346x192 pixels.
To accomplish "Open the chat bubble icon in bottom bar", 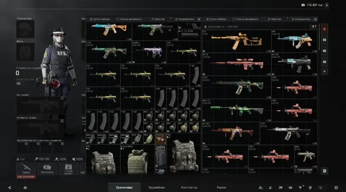I will pos(280,188).
